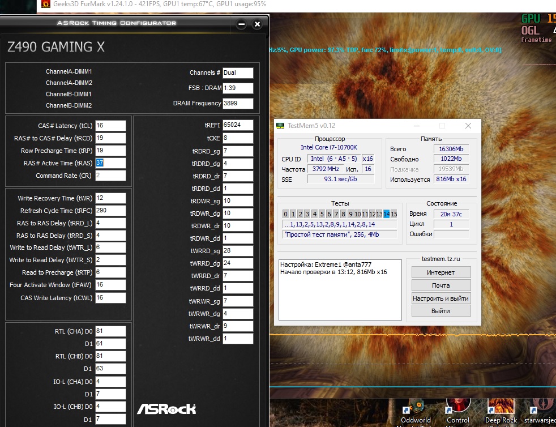Screen dimensions: 556x427
Task: Click the Four Activate Window (tFAW) field
Action: tap(110, 284)
